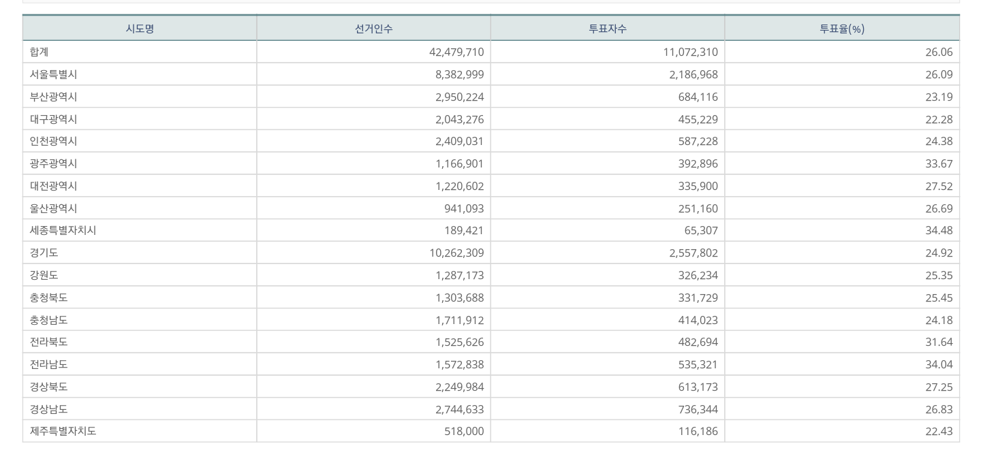Viewport: 981px width, 450px height.
Task: Click the 투표율(%) column header
Action: coord(841,29)
